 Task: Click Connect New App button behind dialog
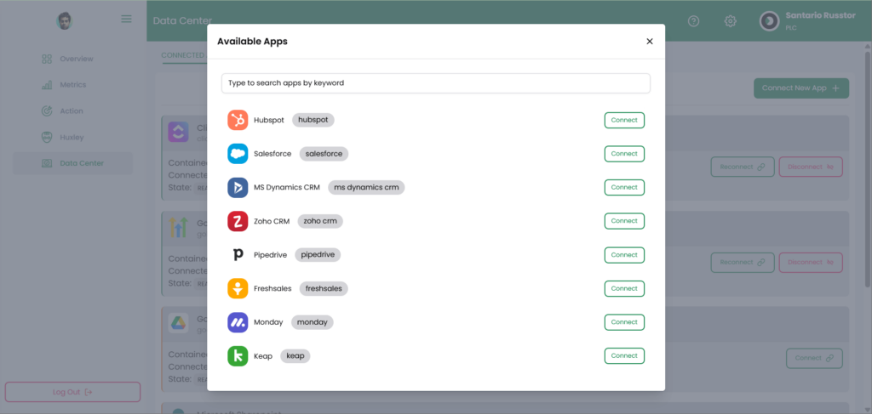[801, 88]
